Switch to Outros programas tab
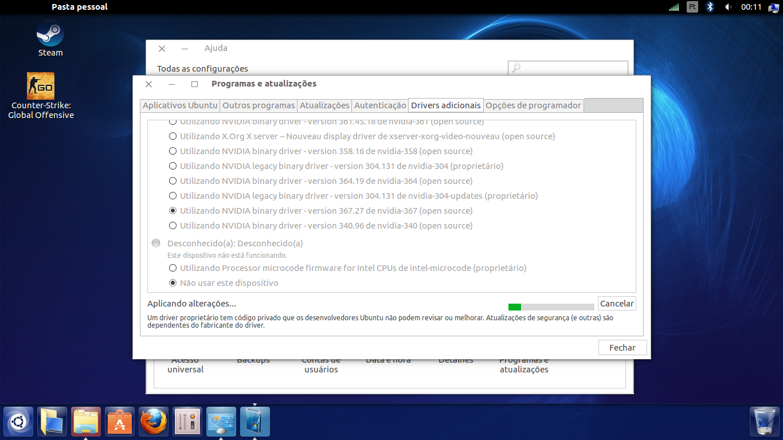 [x=259, y=105]
